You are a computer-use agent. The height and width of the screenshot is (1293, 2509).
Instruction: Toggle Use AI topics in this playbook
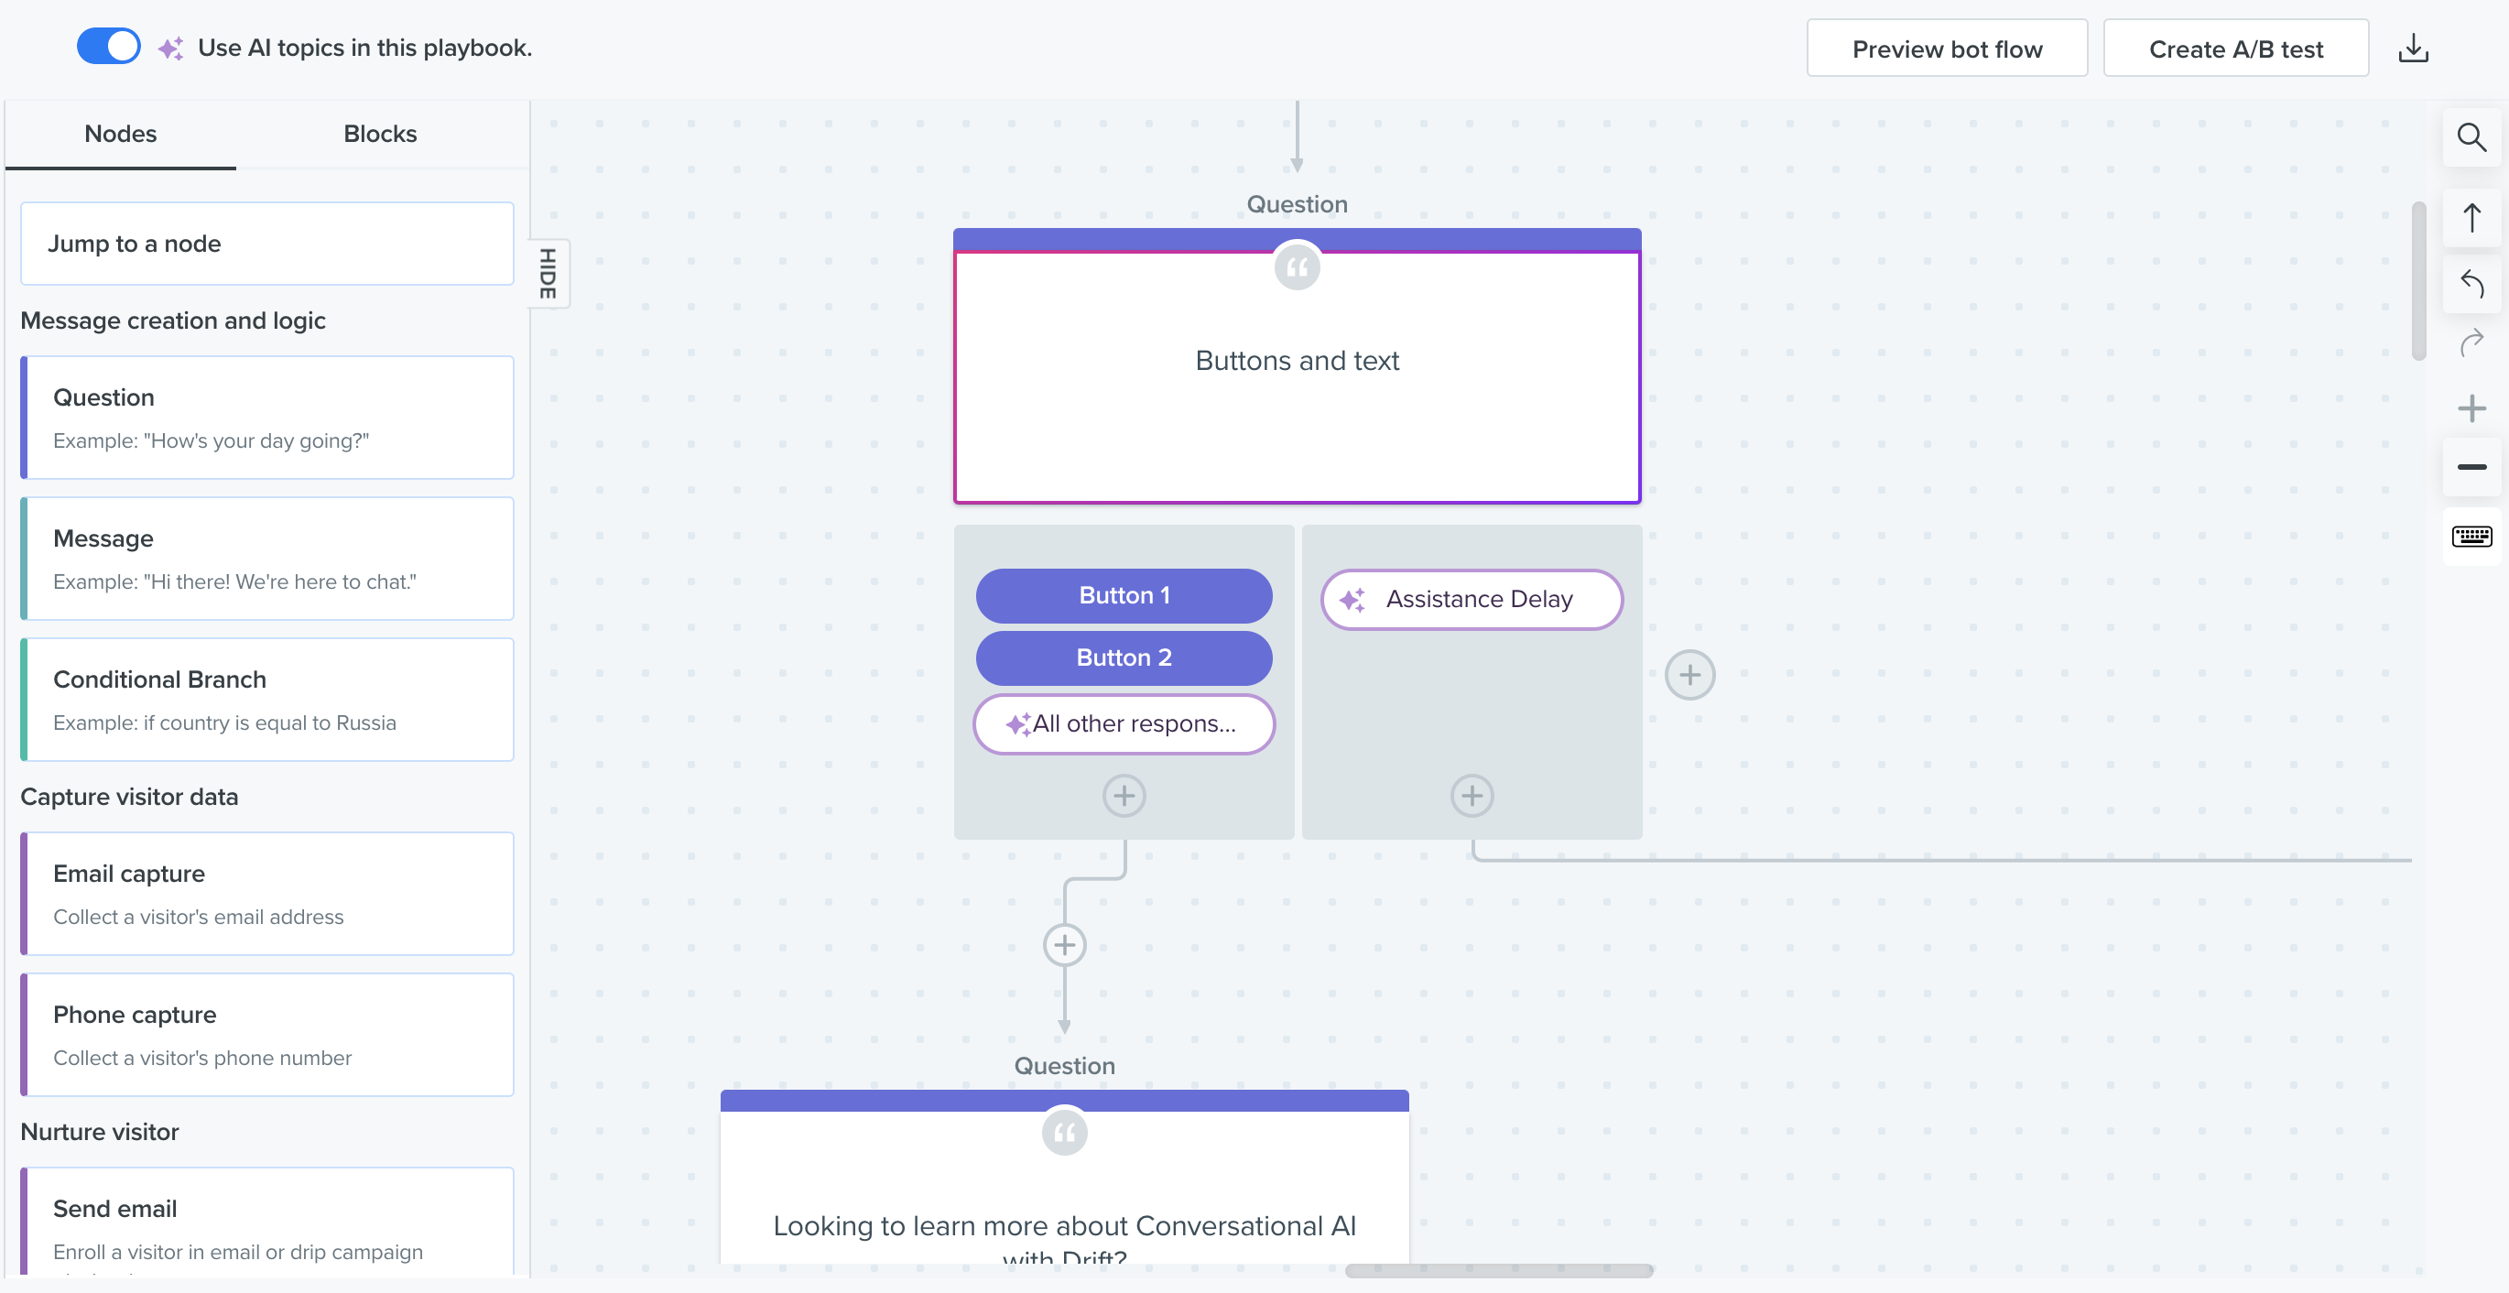(108, 47)
